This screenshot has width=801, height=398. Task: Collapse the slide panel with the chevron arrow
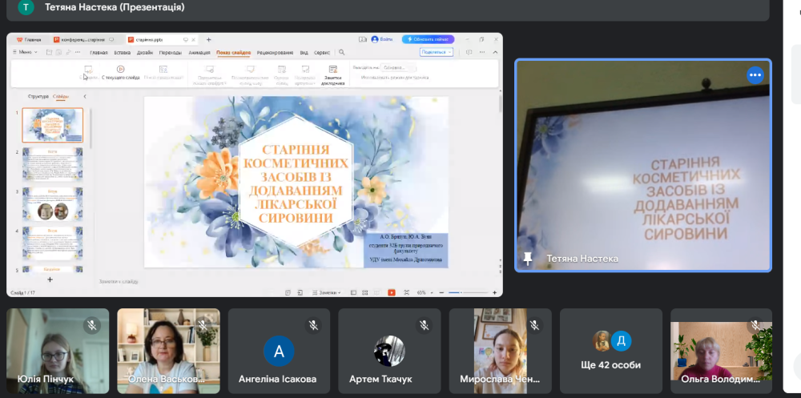click(x=85, y=96)
